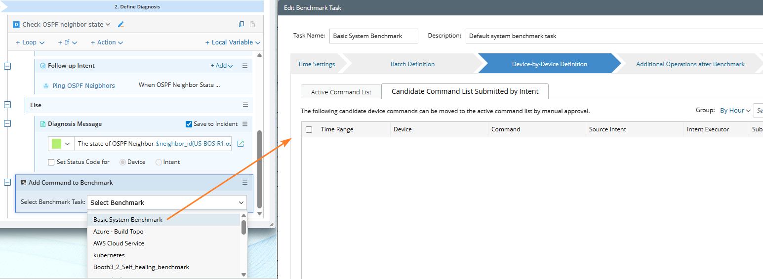This screenshot has height=279, width=763.
Task: Tick the select-all checkbox in the table header
Action: (x=309, y=129)
